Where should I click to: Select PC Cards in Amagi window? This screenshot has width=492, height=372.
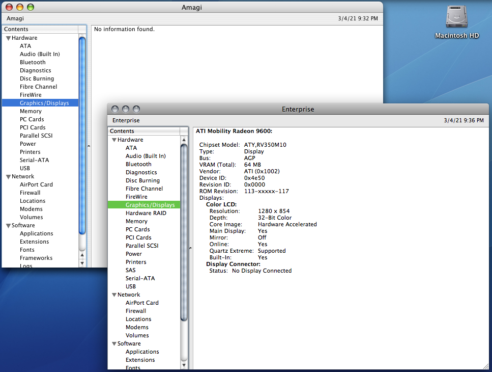point(32,119)
